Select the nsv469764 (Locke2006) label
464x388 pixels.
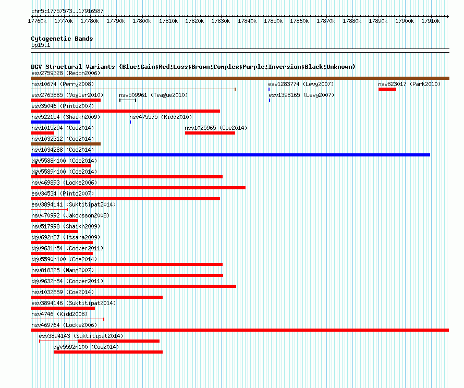(64, 325)
